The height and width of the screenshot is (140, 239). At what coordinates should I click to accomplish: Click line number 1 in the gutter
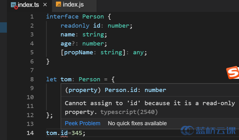point(32,17)
